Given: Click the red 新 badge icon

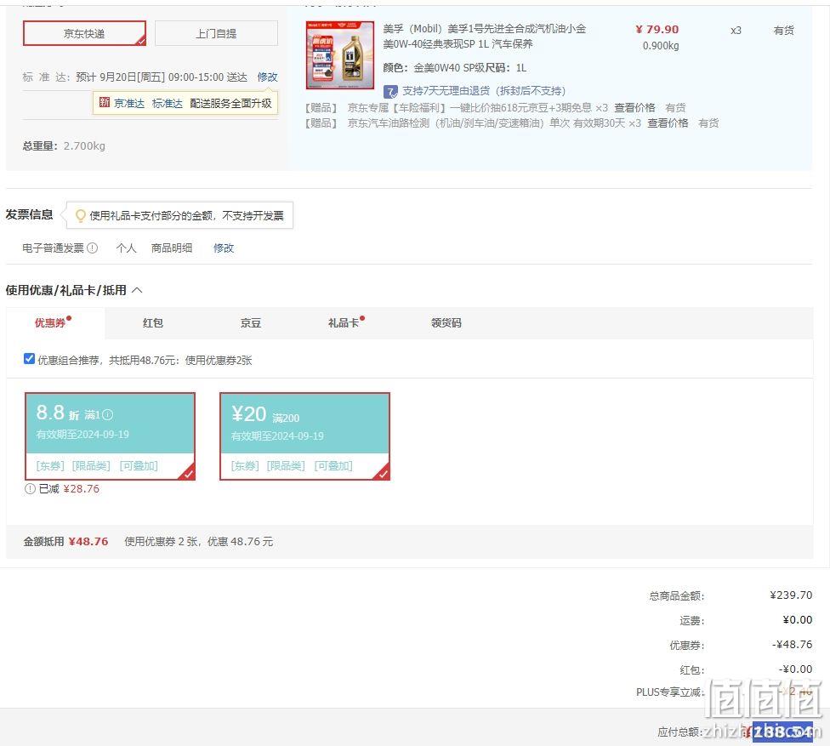Looking at the screenshot, I should coord(105,102).
